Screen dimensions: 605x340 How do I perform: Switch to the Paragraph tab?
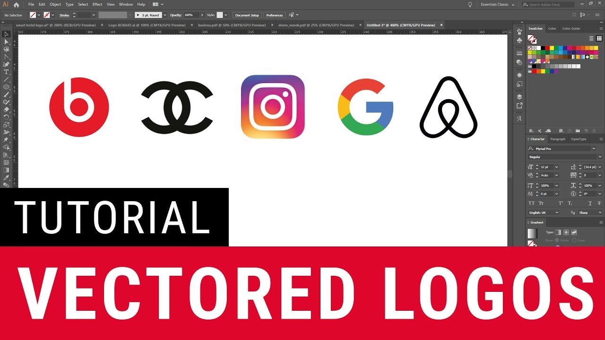click(558, 139)
